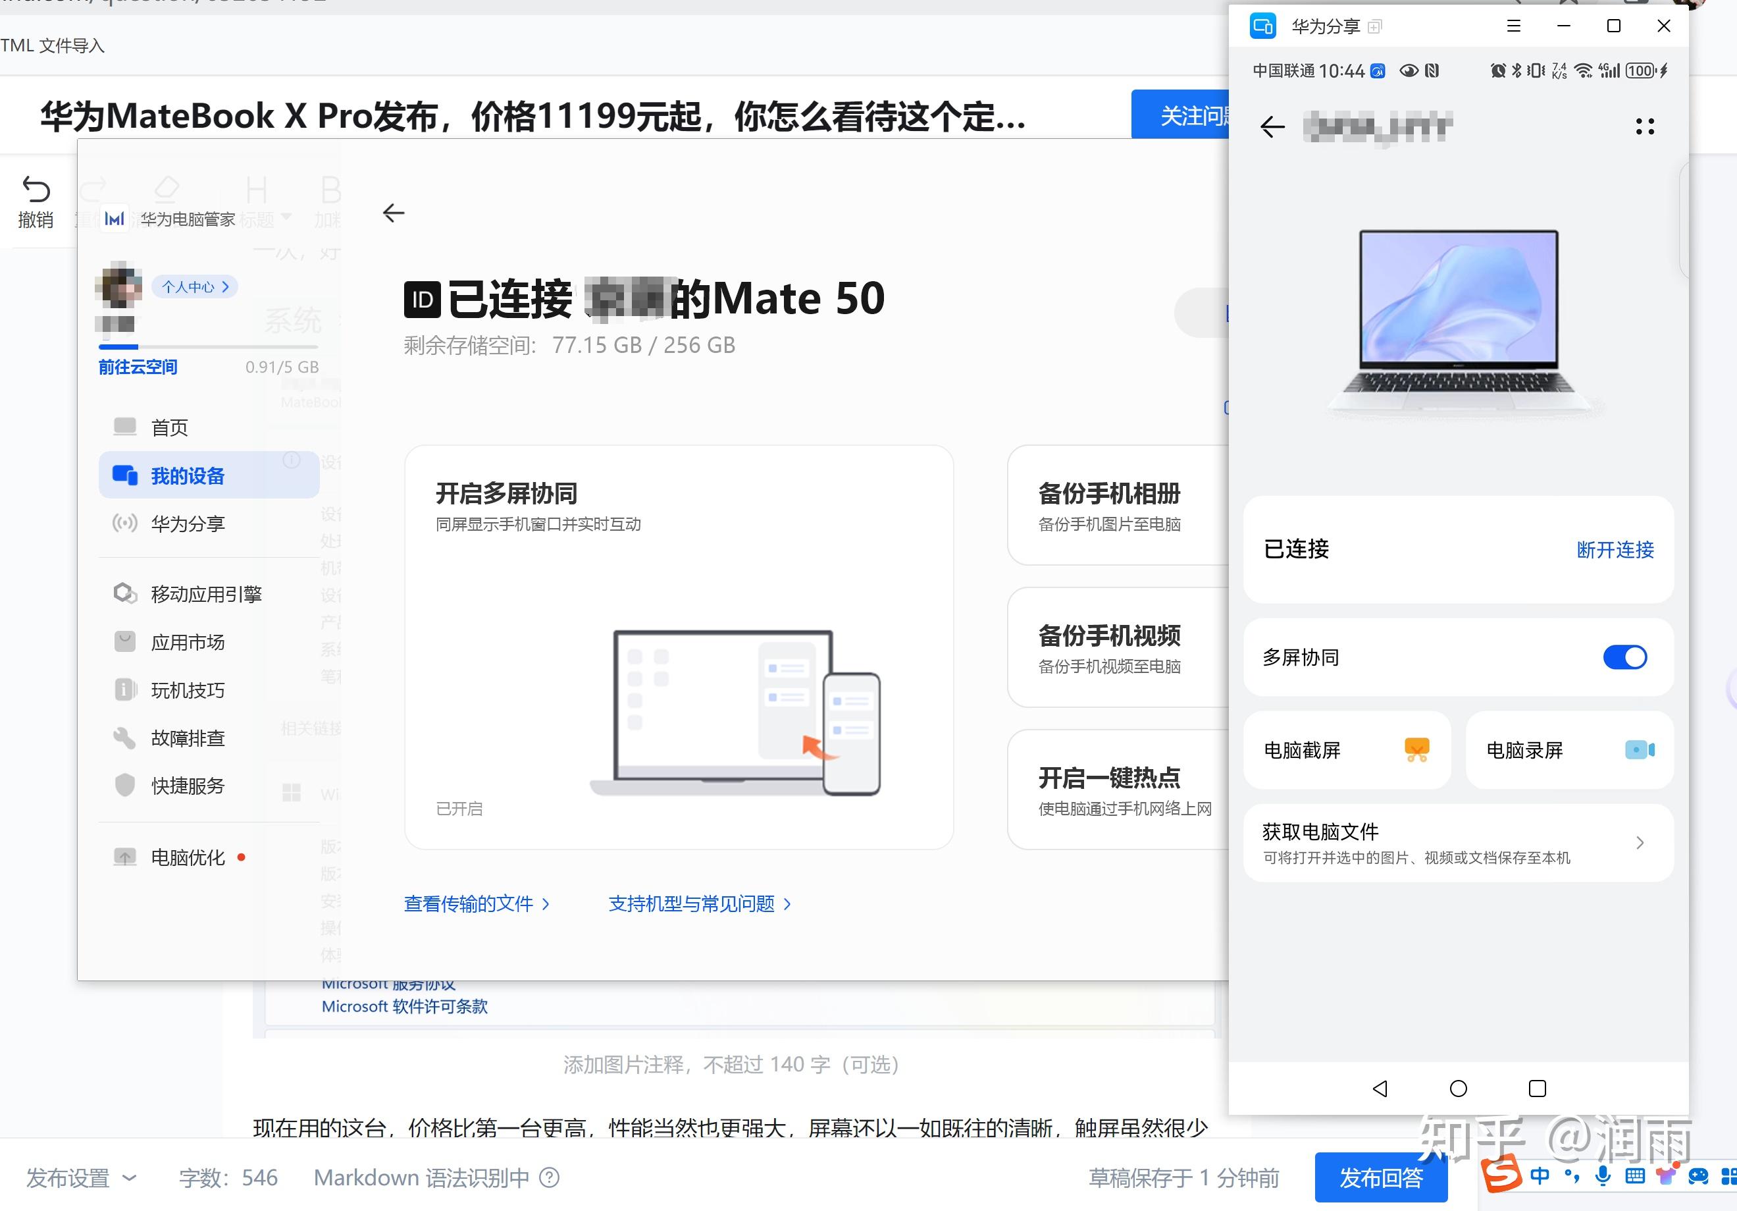Click the Markdown 语法识别中 help icon
This screenshot has height=1211, width=1737.
tap(549, 1177)
